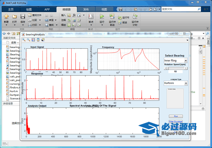Expand the 查找 dropdown arrow

click(57, 25)
